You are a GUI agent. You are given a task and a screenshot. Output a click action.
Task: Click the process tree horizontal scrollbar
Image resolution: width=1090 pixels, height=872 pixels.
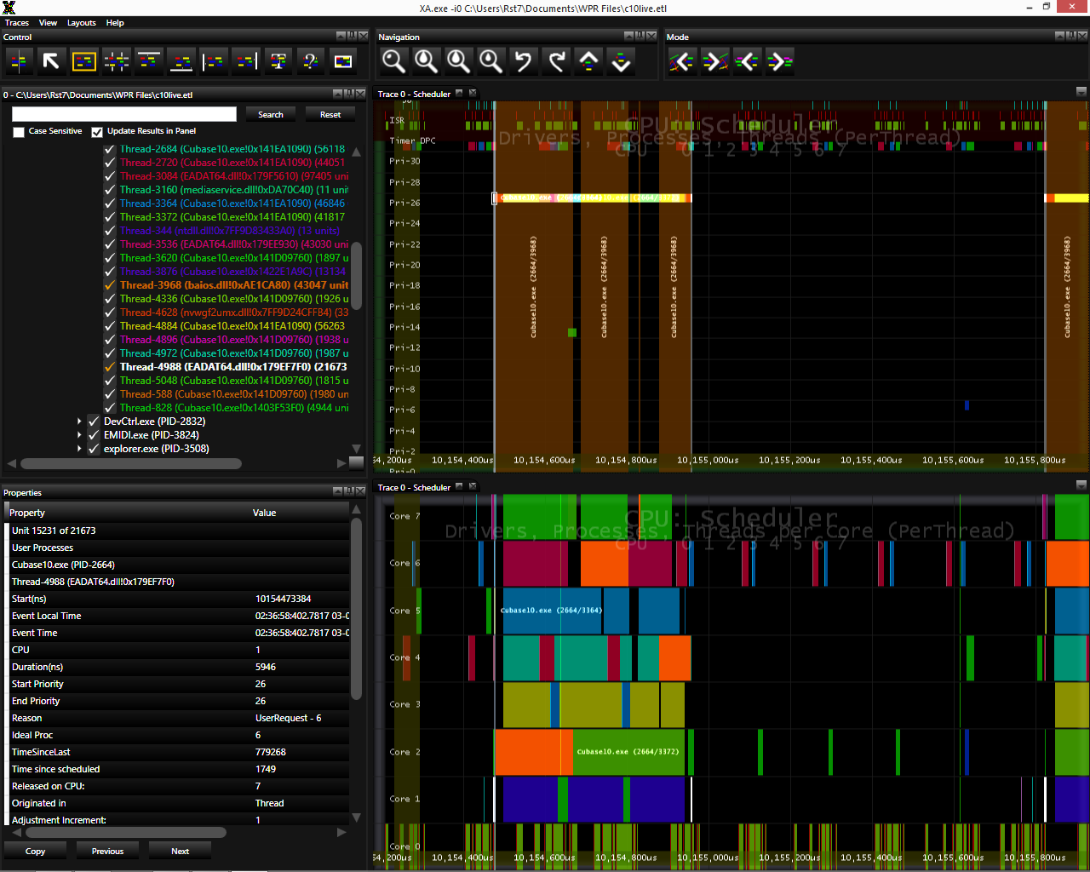[x=131, y=464]
